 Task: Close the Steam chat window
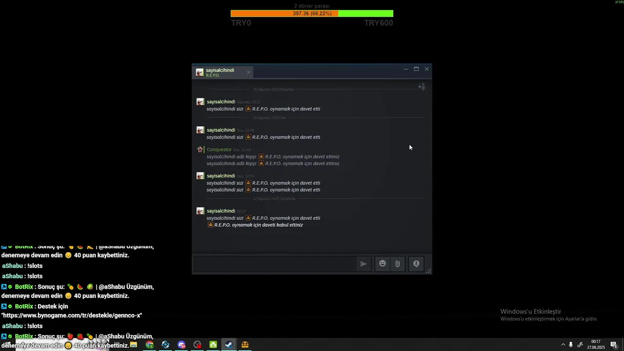point(427,69)
